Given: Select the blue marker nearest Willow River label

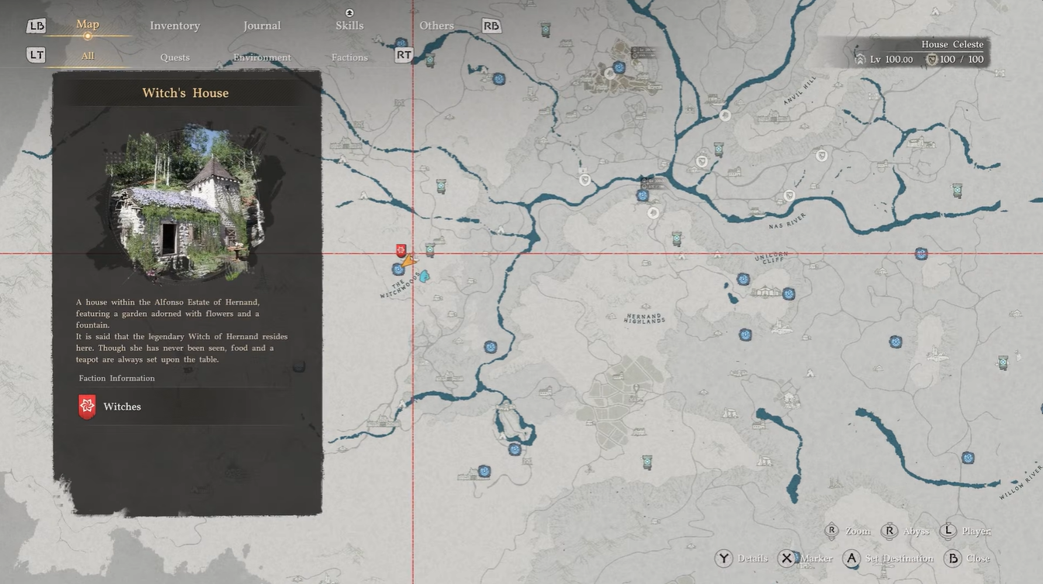Looking at the screenshot, I should tap(968, 458).
